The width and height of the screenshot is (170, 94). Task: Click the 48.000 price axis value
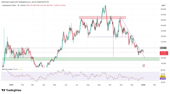163,20
